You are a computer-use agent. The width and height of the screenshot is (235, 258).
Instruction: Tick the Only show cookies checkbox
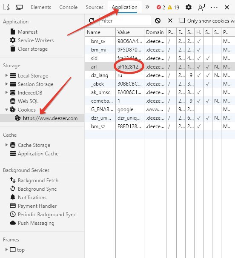182,20
